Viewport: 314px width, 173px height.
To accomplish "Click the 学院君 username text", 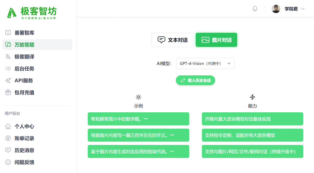I will pyautogui.click(x=291, y=9).
